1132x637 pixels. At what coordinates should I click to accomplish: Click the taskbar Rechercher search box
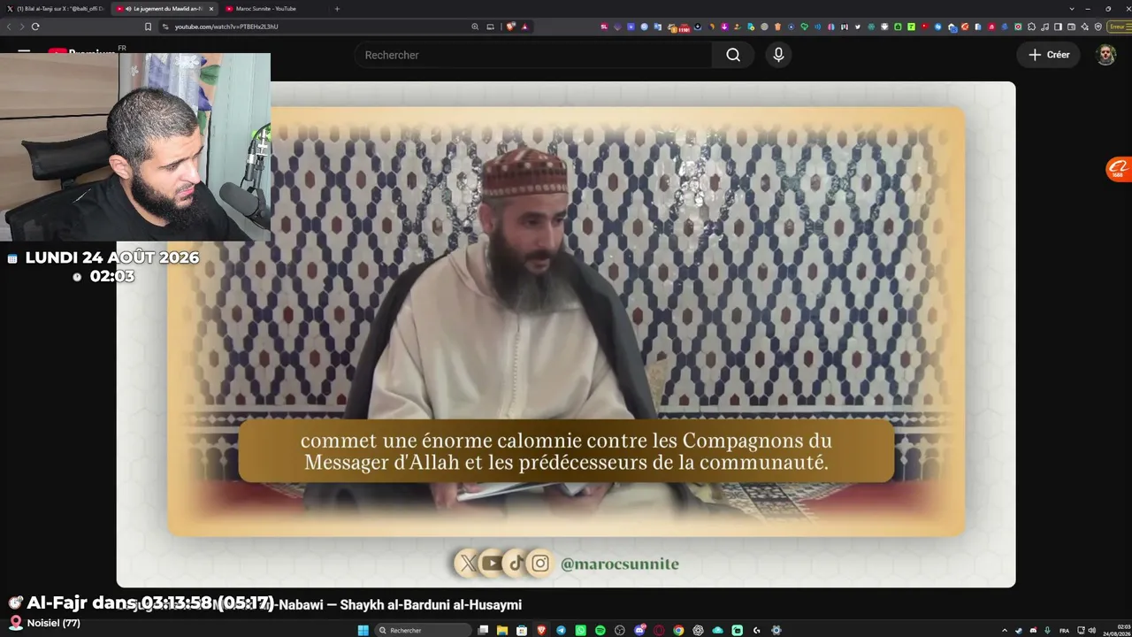(x=423, y=630)
